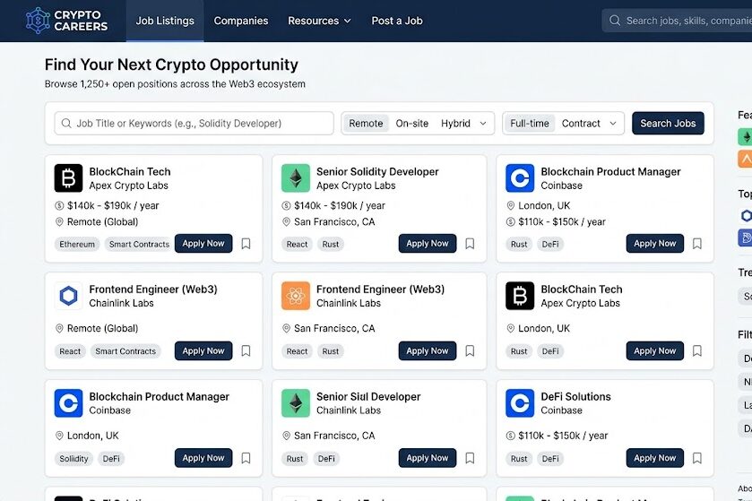
Task: Select the Smart Contracts tag on the BlockChain Tech Remote (Global) card
Action: tap(139, 244)
